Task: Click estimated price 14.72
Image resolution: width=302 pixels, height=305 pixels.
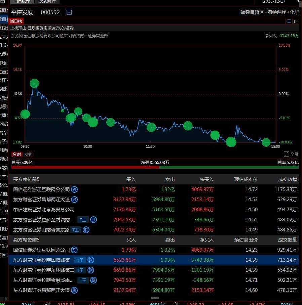Action: tap(252, 189)
